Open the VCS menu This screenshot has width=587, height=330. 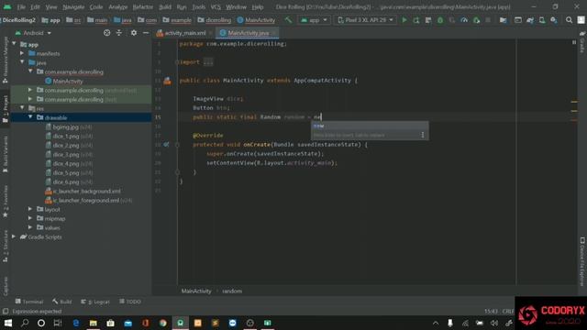coord(216,6)
